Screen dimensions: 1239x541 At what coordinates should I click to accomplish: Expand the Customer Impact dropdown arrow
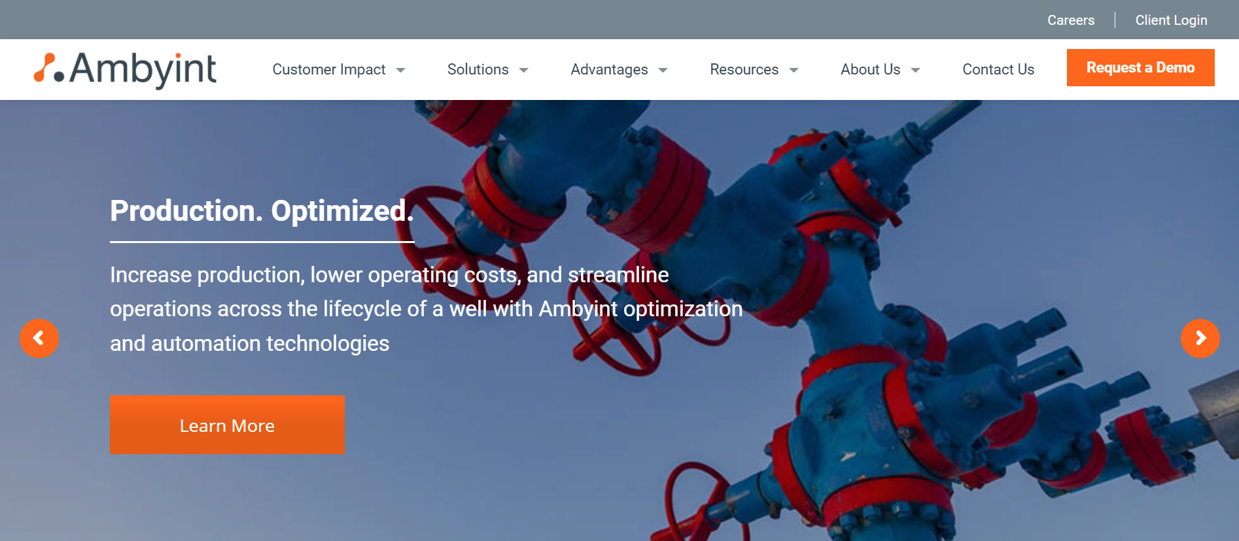[400, 70]
